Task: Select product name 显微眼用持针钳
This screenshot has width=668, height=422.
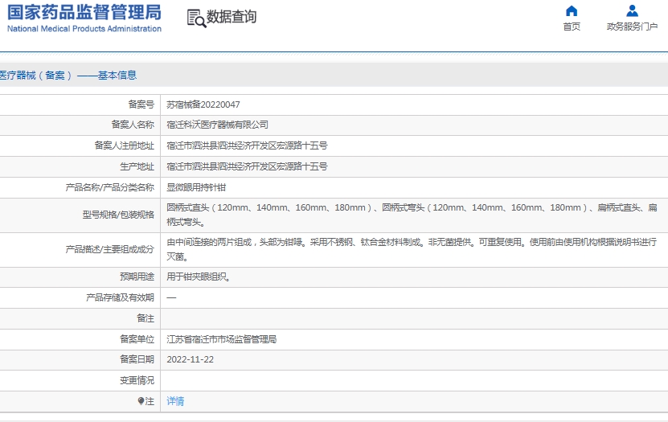Action: tap(196, 187)
